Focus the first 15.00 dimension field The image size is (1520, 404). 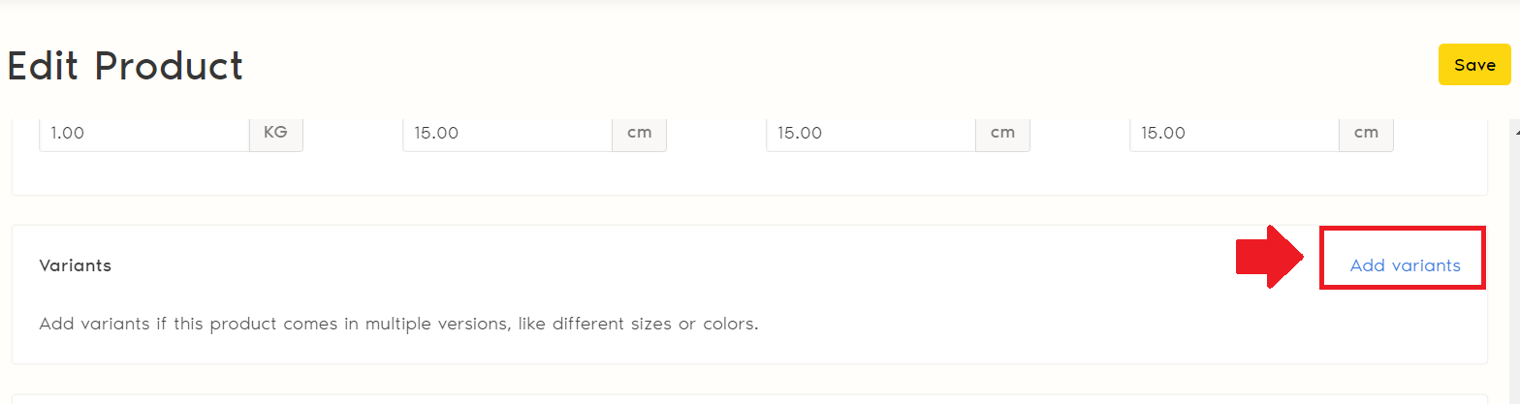(507, 133)
